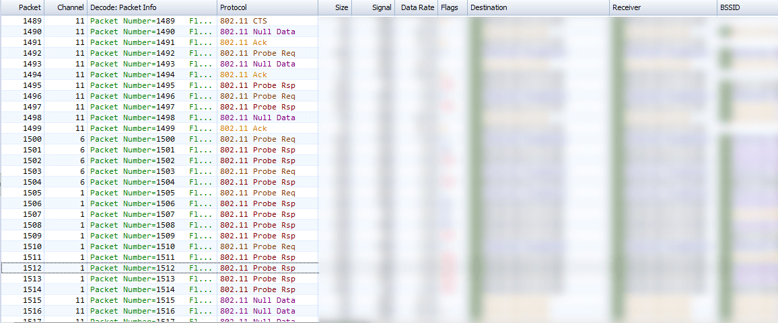778x323 pixels.
Task: Select packet 1491 row number
Action: pyautogui.click(x=32, y=42)
